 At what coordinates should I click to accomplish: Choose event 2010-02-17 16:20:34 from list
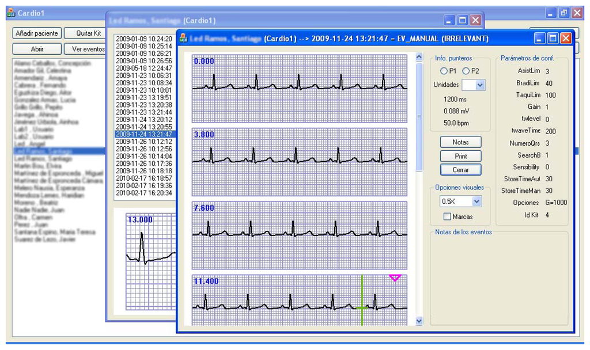(x=143, y=193)
